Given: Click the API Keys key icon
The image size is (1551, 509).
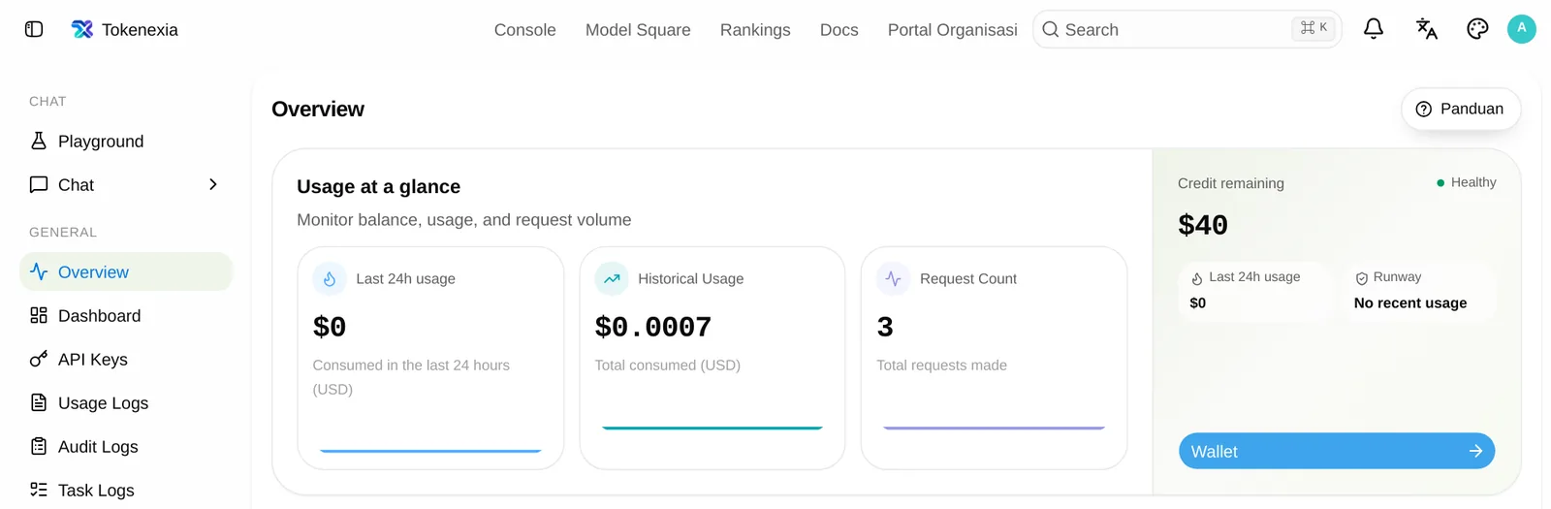Looking at the screenshot, I should point(39,359).
